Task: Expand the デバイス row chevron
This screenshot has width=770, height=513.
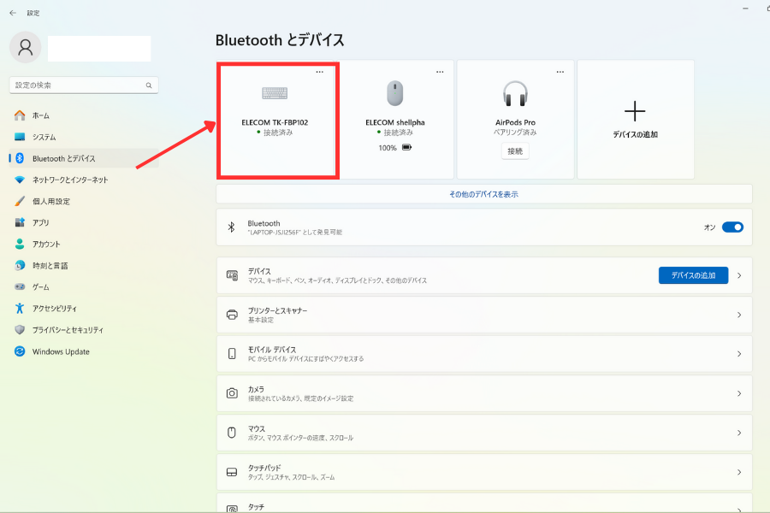Action: click(x=739, y=275)
